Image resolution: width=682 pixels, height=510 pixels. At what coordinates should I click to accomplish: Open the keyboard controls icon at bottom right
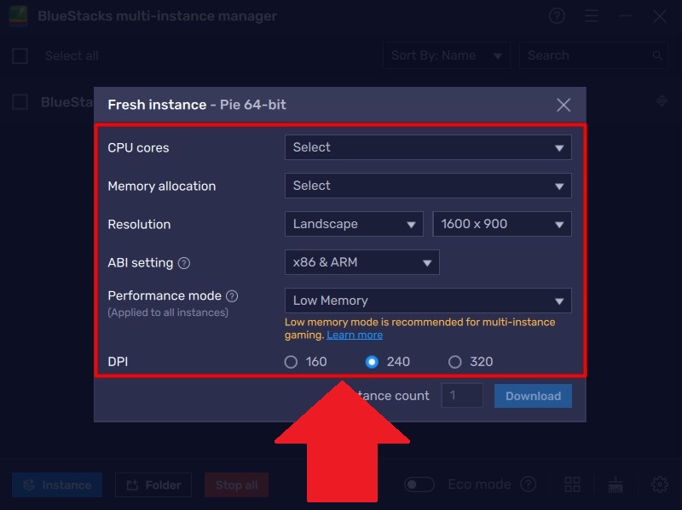pos(616,484)
